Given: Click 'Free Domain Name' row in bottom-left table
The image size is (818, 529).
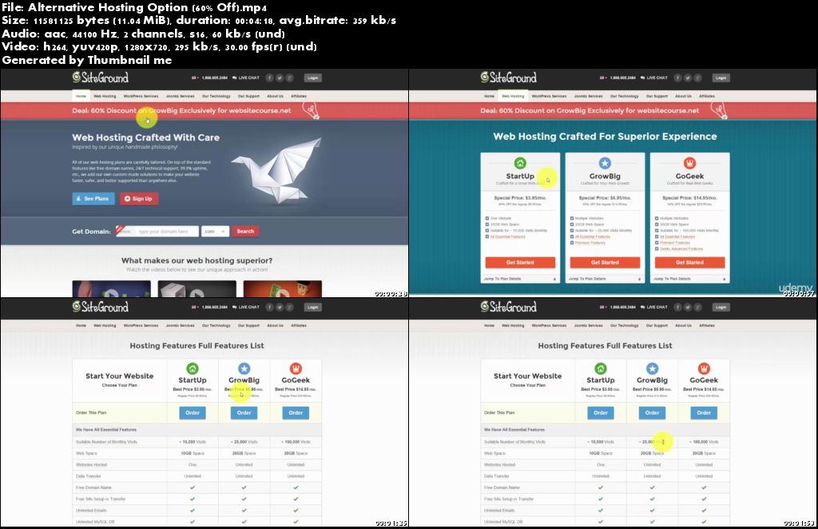Looking at the screenshot, I should (x=197, y=487).
